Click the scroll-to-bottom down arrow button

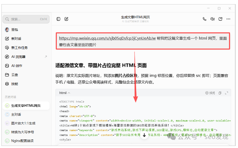point(144,135)
